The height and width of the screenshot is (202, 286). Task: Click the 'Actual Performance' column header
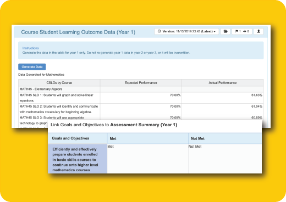click(223, 83)
